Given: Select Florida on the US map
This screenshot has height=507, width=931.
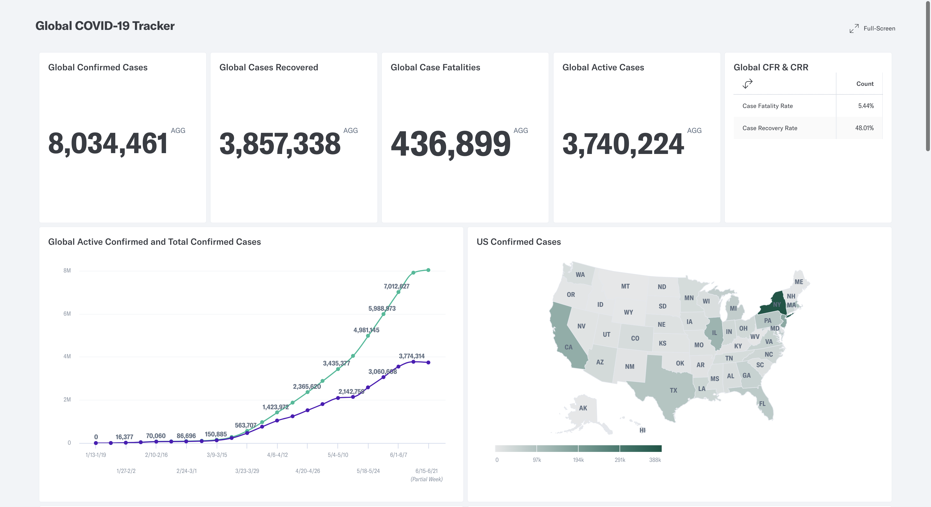Looking at the screenshot, I should [x=762, y=403].
